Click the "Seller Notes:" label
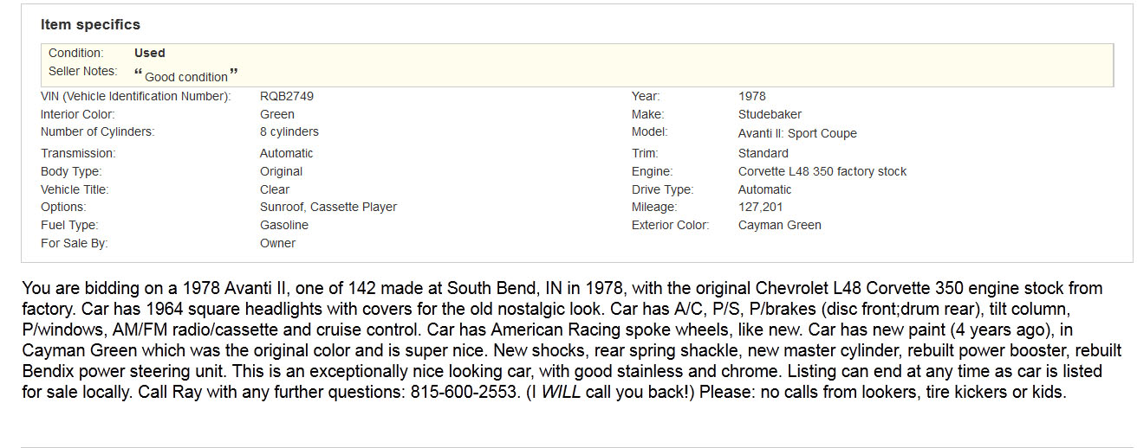Image resolution: width=1137 pixels, height=448 pixels. point(82,71)
